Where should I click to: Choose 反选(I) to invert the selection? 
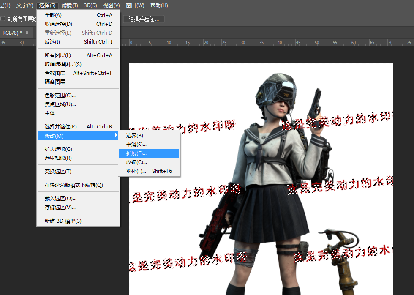[x=52, y=42]
